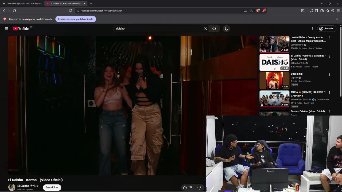Bookmark this page icon in address bar
The image size is (342, 192).
pos(71,11)
